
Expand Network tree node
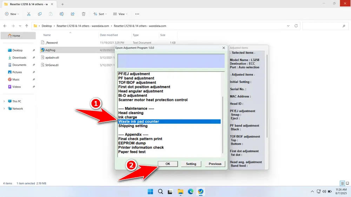tap(4, 109)
